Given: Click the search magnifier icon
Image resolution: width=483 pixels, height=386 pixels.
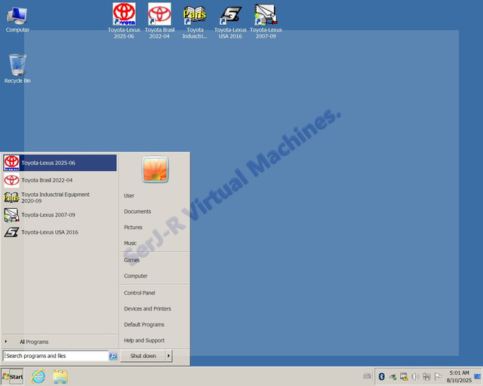Looking at the screenshot, I should (x=113, y=356).
